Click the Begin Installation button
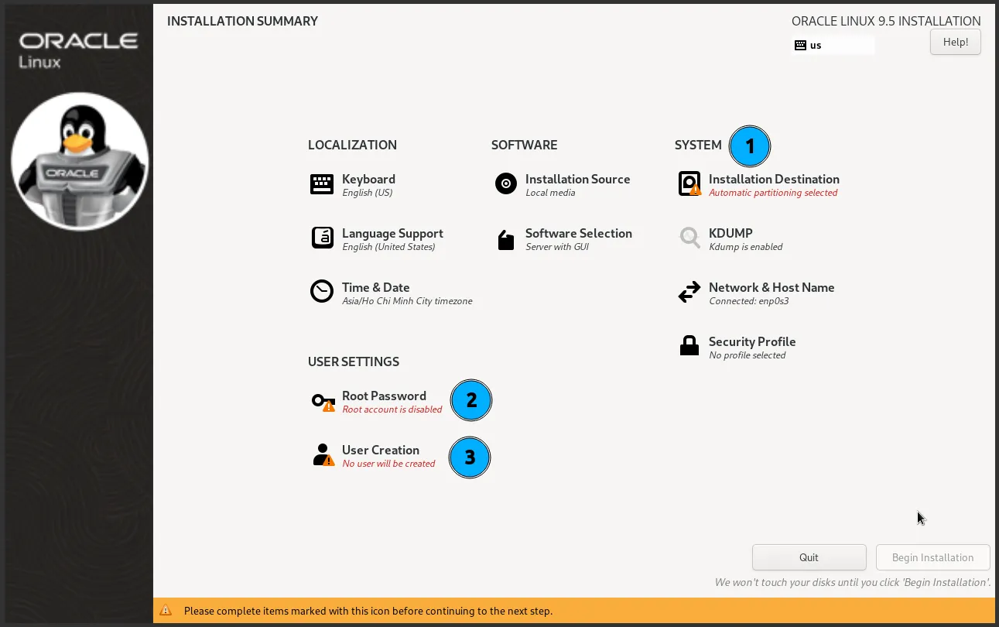This screenshot has width=999, height=627. [932, 557]
